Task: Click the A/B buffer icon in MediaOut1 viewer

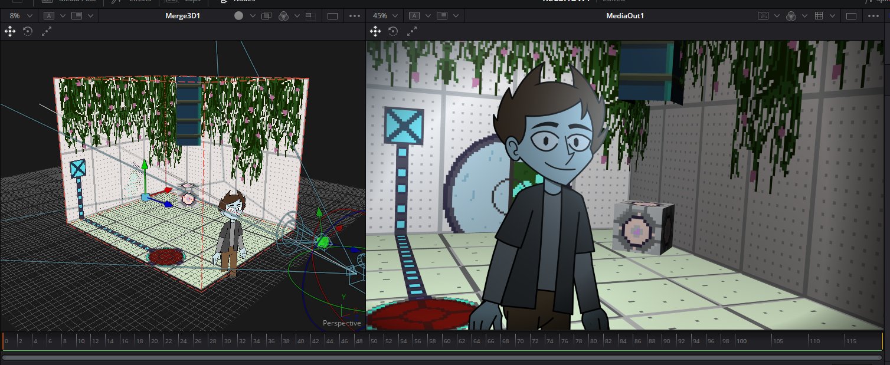Action: 415,16
